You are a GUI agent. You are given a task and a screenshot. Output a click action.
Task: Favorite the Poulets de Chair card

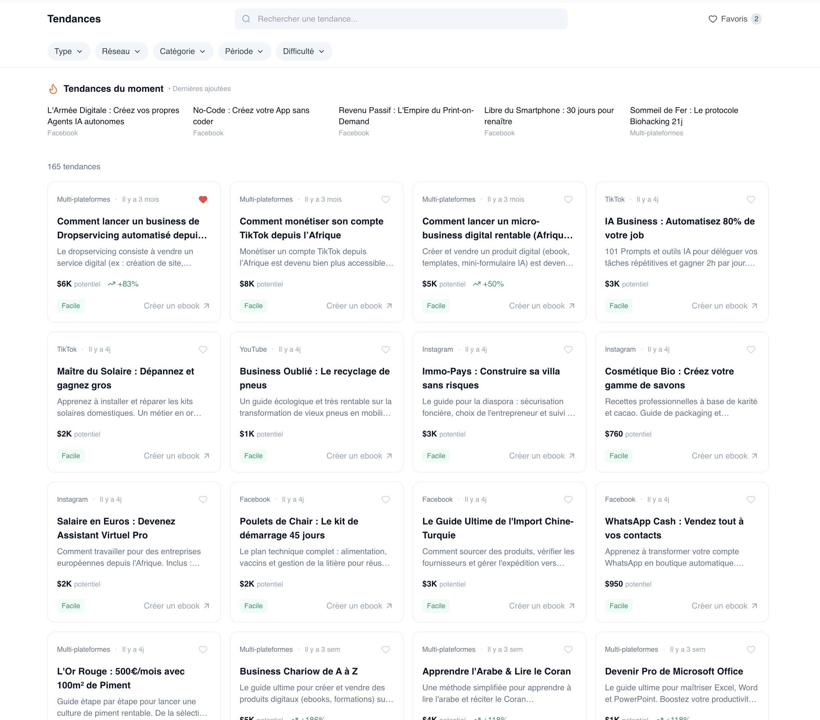pos(385,499)
